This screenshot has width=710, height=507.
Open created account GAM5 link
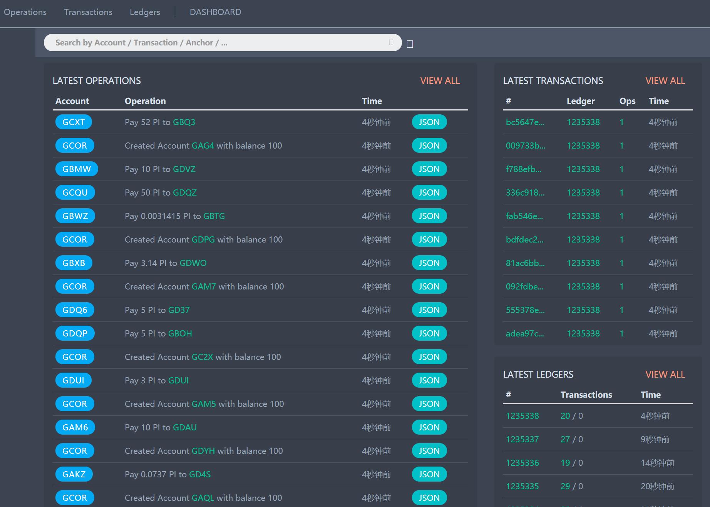[204, 404]
